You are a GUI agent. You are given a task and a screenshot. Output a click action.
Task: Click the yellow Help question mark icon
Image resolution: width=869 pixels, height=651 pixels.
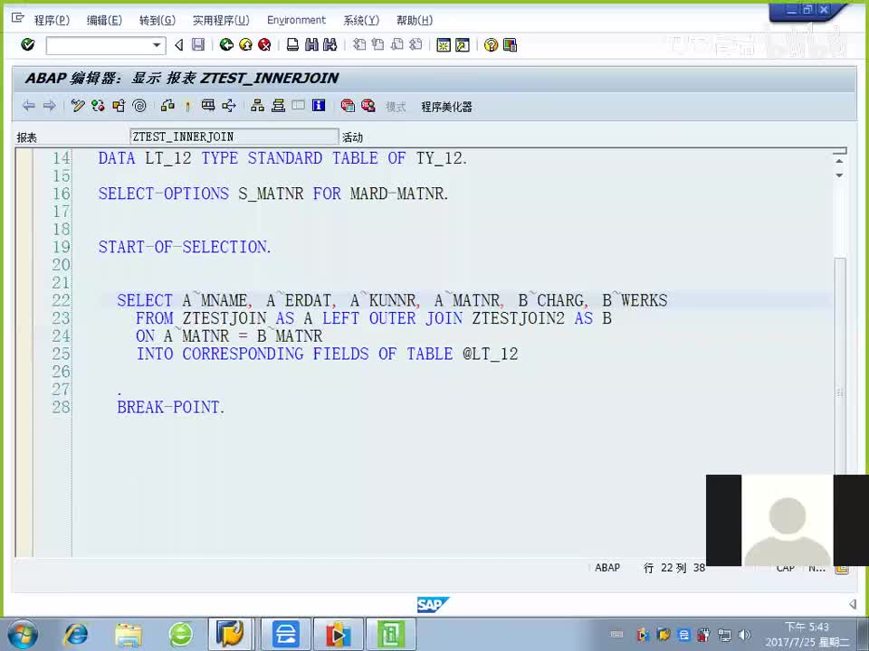[491, 45]
